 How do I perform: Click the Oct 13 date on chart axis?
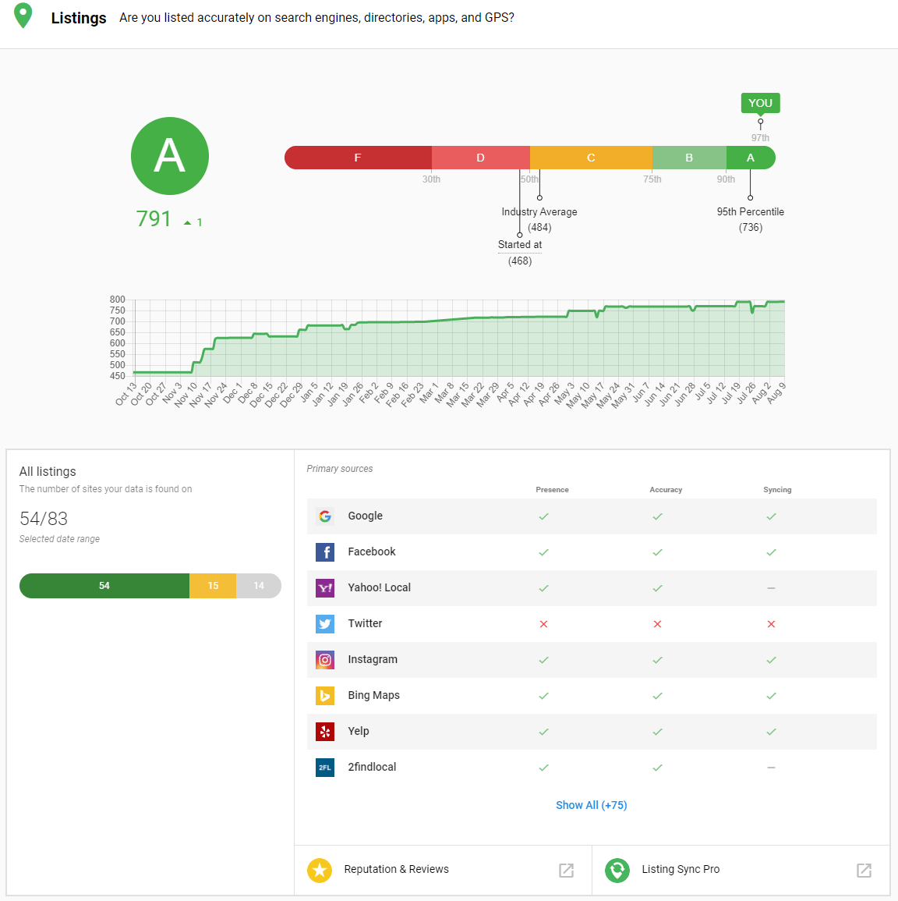pyautogui.click(x=126, y=394)
